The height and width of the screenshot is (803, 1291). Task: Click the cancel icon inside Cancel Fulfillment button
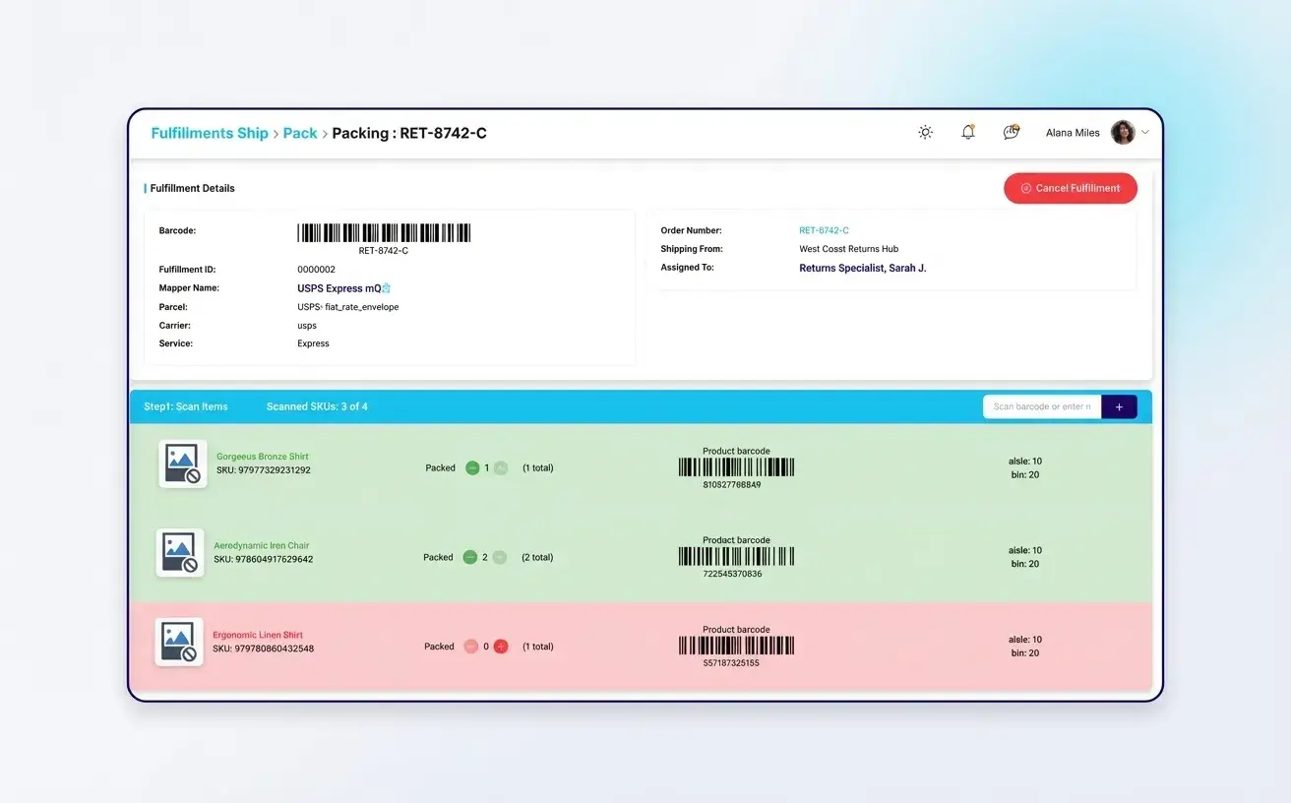[x=1026, y=188]
